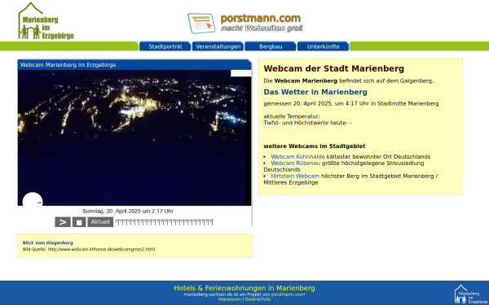489x305 pixels.
Task: Click the small footer Marienberg logo
Action: point(471,294)
